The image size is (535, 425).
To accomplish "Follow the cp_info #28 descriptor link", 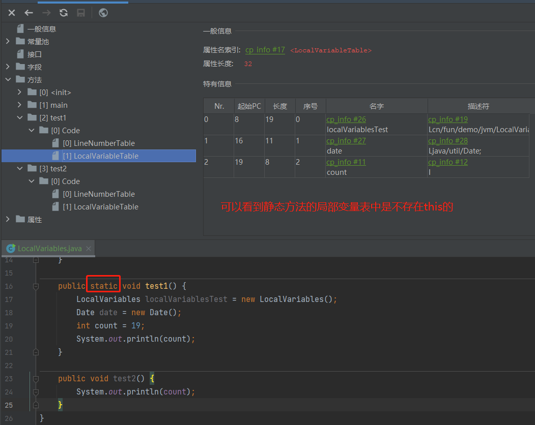I will point(447,141).
